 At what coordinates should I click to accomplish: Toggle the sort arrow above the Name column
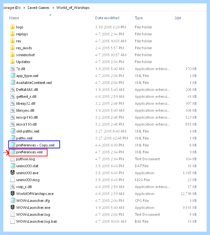click(x=50, y=15)
